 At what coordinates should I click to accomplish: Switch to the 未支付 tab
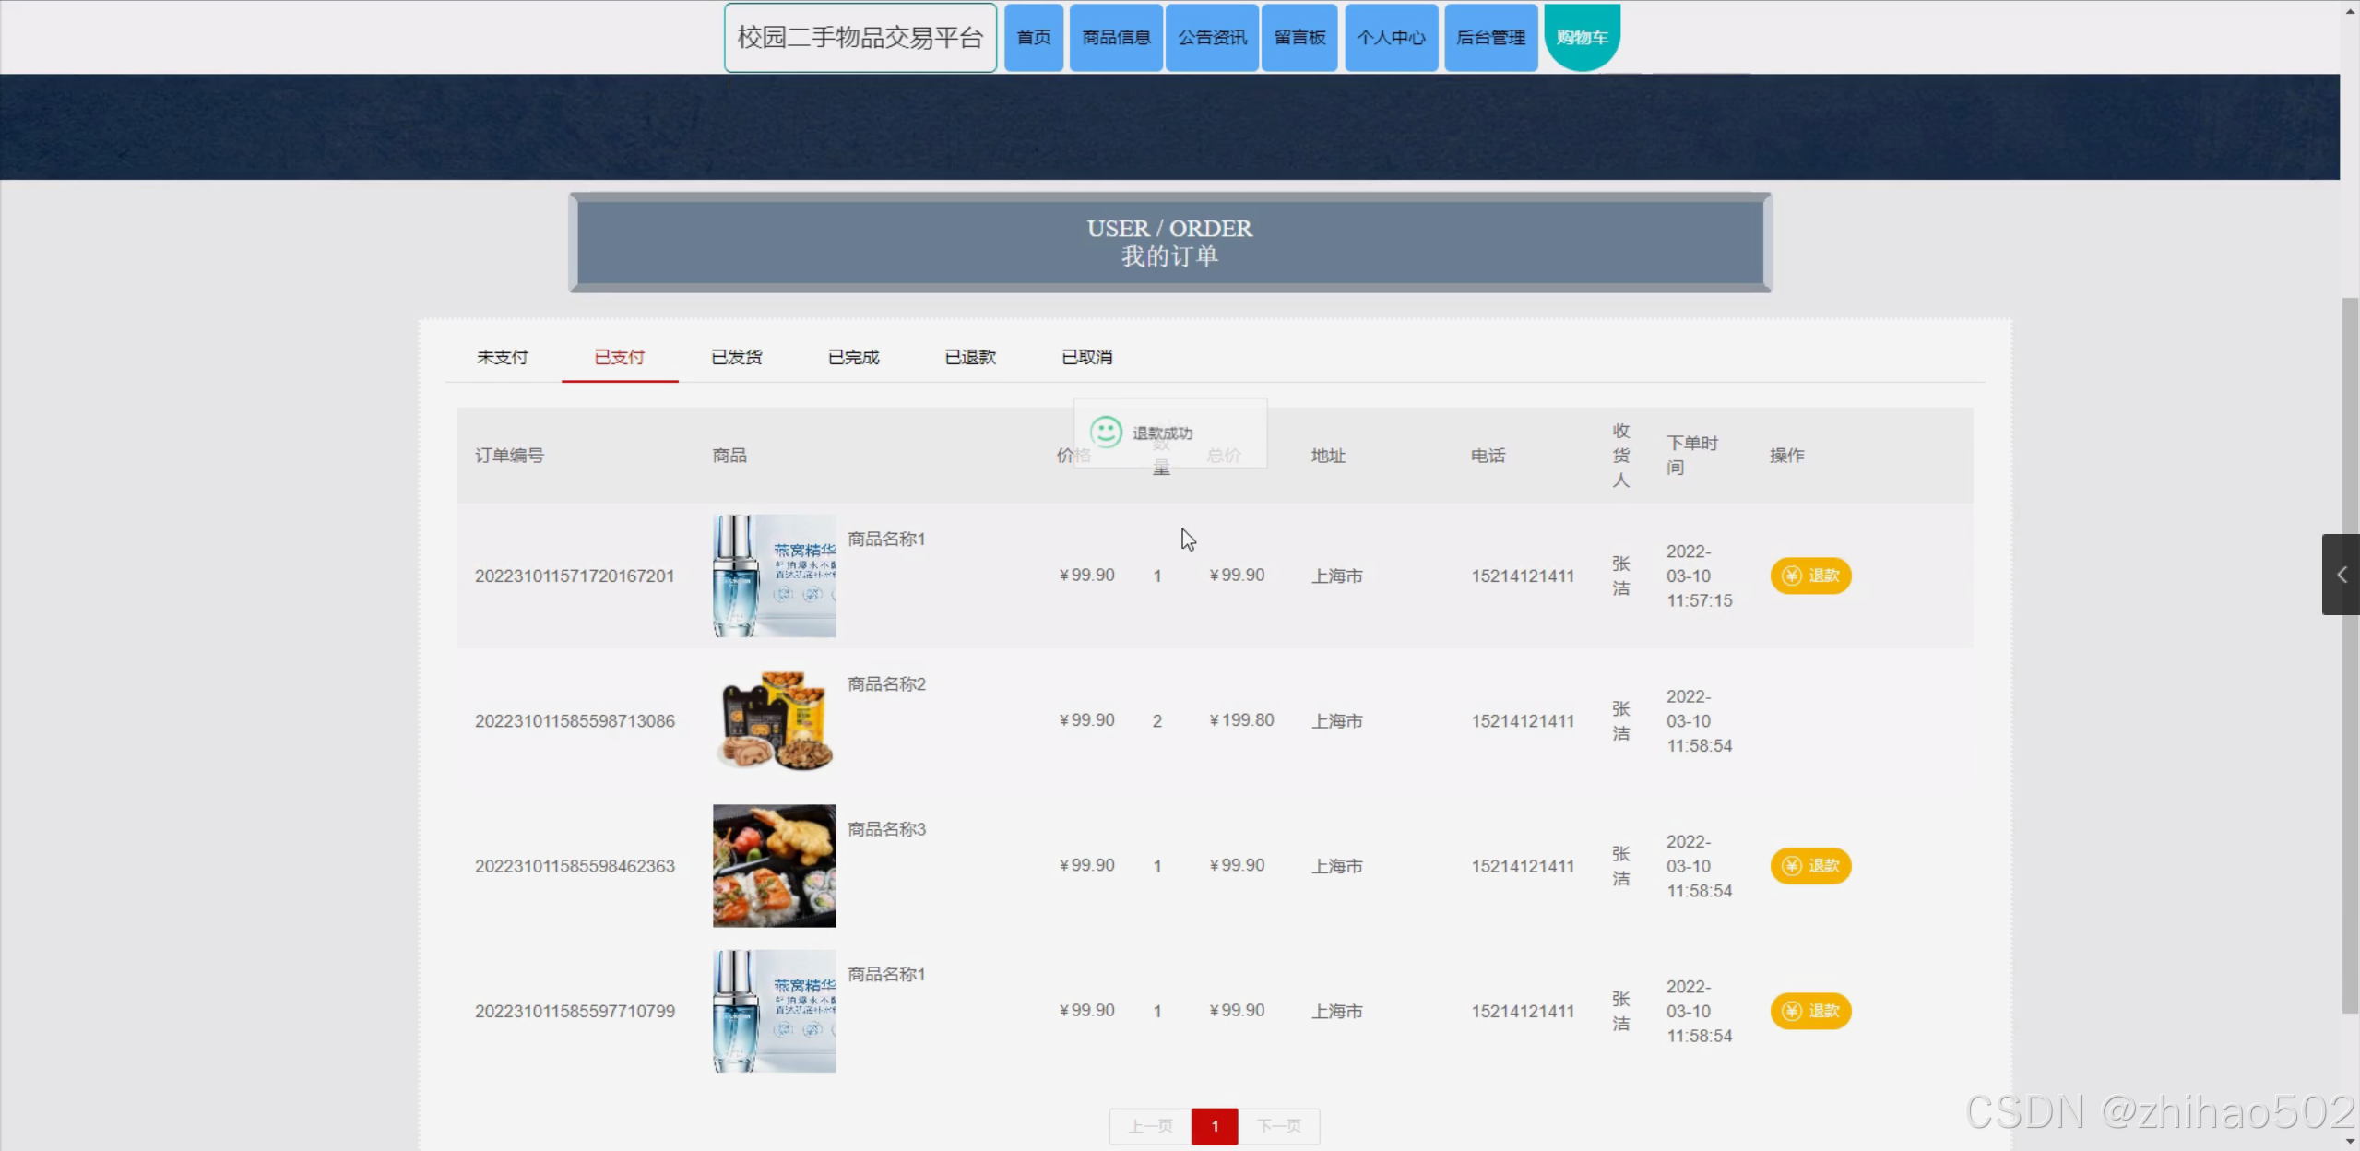(x=503, y=357)
